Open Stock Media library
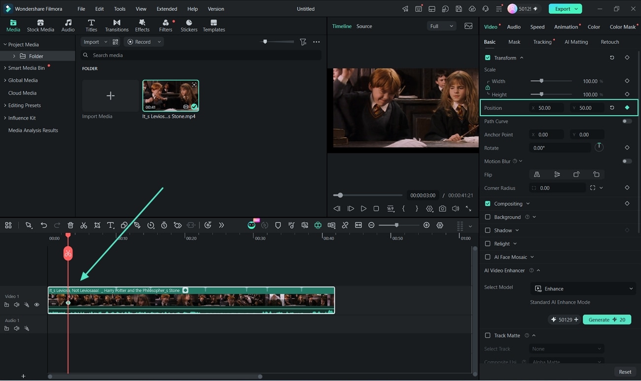Viewport: 641px width, 381px height. pos(40,26)
